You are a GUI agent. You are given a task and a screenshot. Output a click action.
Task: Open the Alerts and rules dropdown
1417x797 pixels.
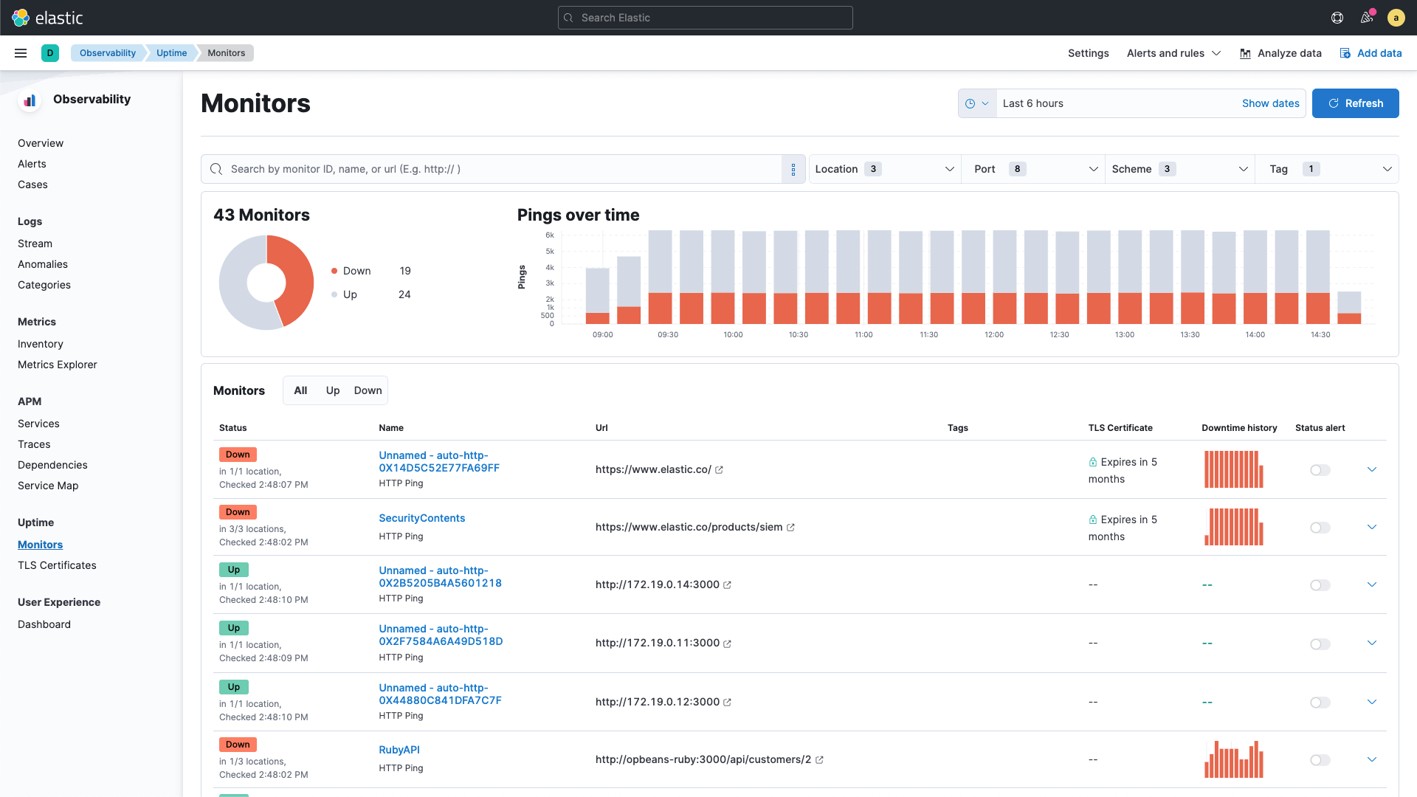coord(1173,53)
